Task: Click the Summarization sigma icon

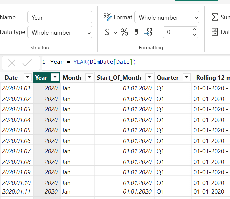Action: tap(214, 17)
